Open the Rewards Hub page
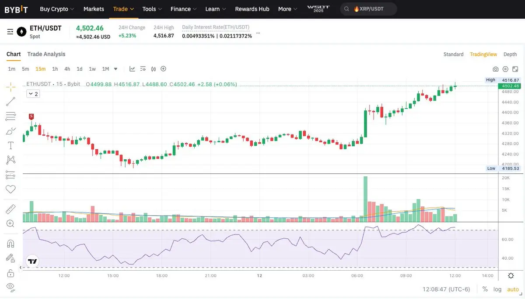This screenshot has height=299, width=525. (x=252, y=9)
